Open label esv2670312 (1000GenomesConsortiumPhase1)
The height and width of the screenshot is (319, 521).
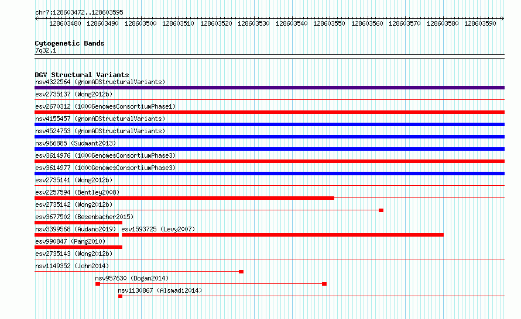[x=105, y=106]
